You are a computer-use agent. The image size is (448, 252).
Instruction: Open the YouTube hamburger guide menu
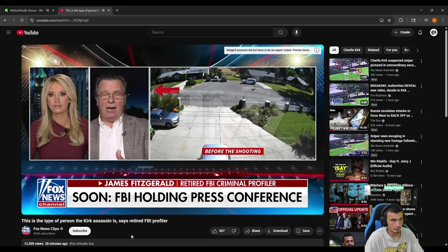pos(8,32)
